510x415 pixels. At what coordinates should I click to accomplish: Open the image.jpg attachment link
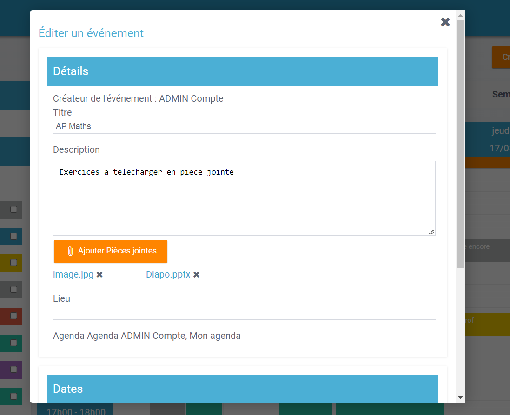coord(73,274)
